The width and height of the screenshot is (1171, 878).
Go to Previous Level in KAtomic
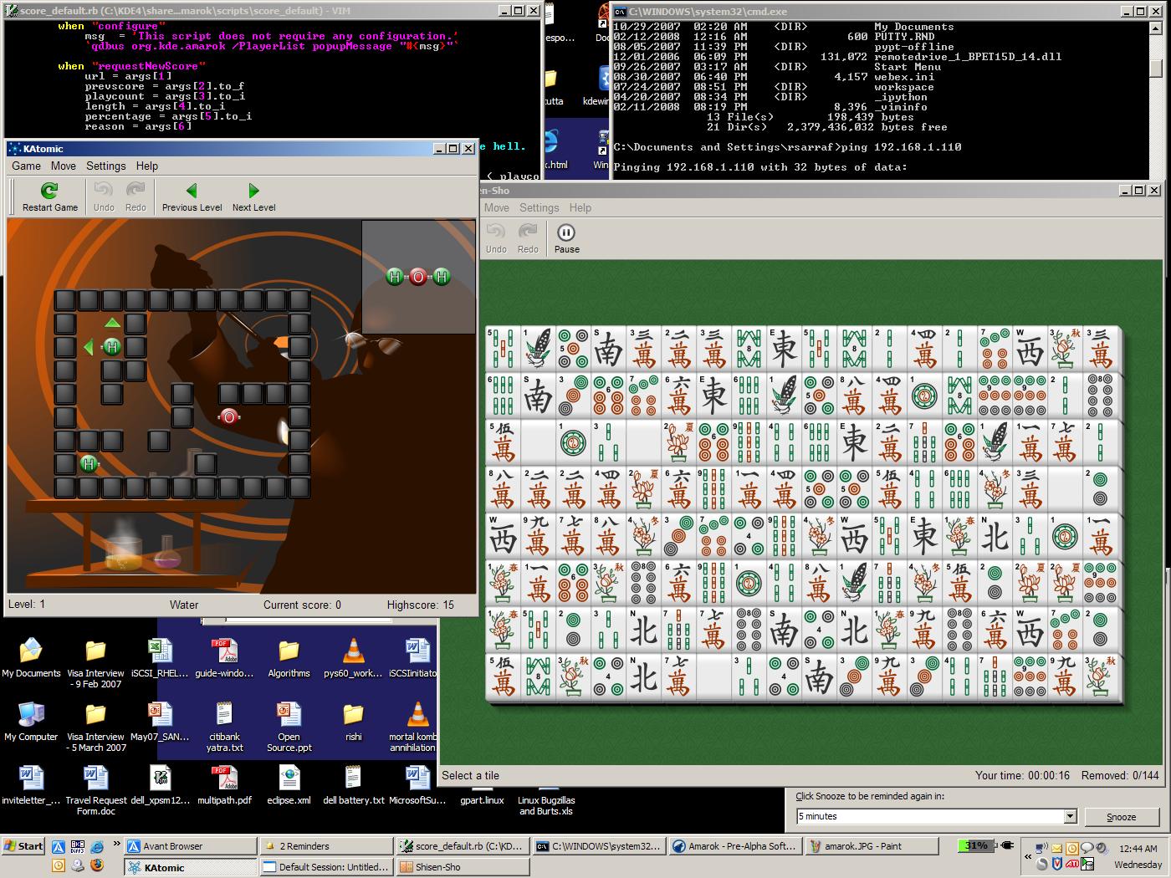tap(192, 197)
